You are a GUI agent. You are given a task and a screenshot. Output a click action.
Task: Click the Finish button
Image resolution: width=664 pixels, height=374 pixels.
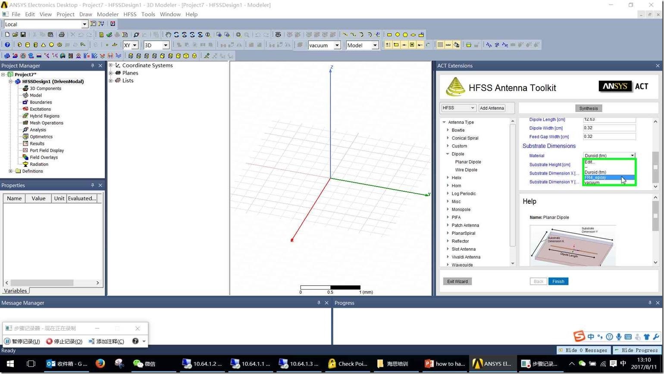[558, 281]
